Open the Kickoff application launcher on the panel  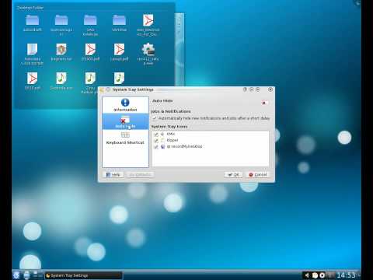16,275
